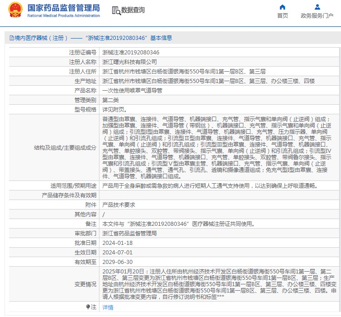Image resolution: width=341 pixels, height=317 pixels.
Task: Click the document icon before 境内医疗器械
Action: tap(12, 38)
